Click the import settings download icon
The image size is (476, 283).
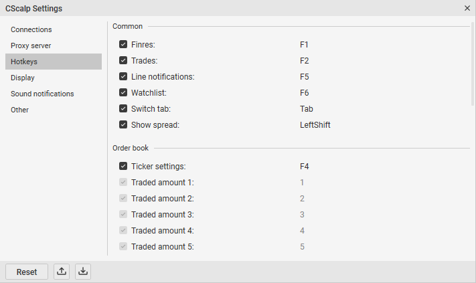pyautogui.click(x=83, y=272)
